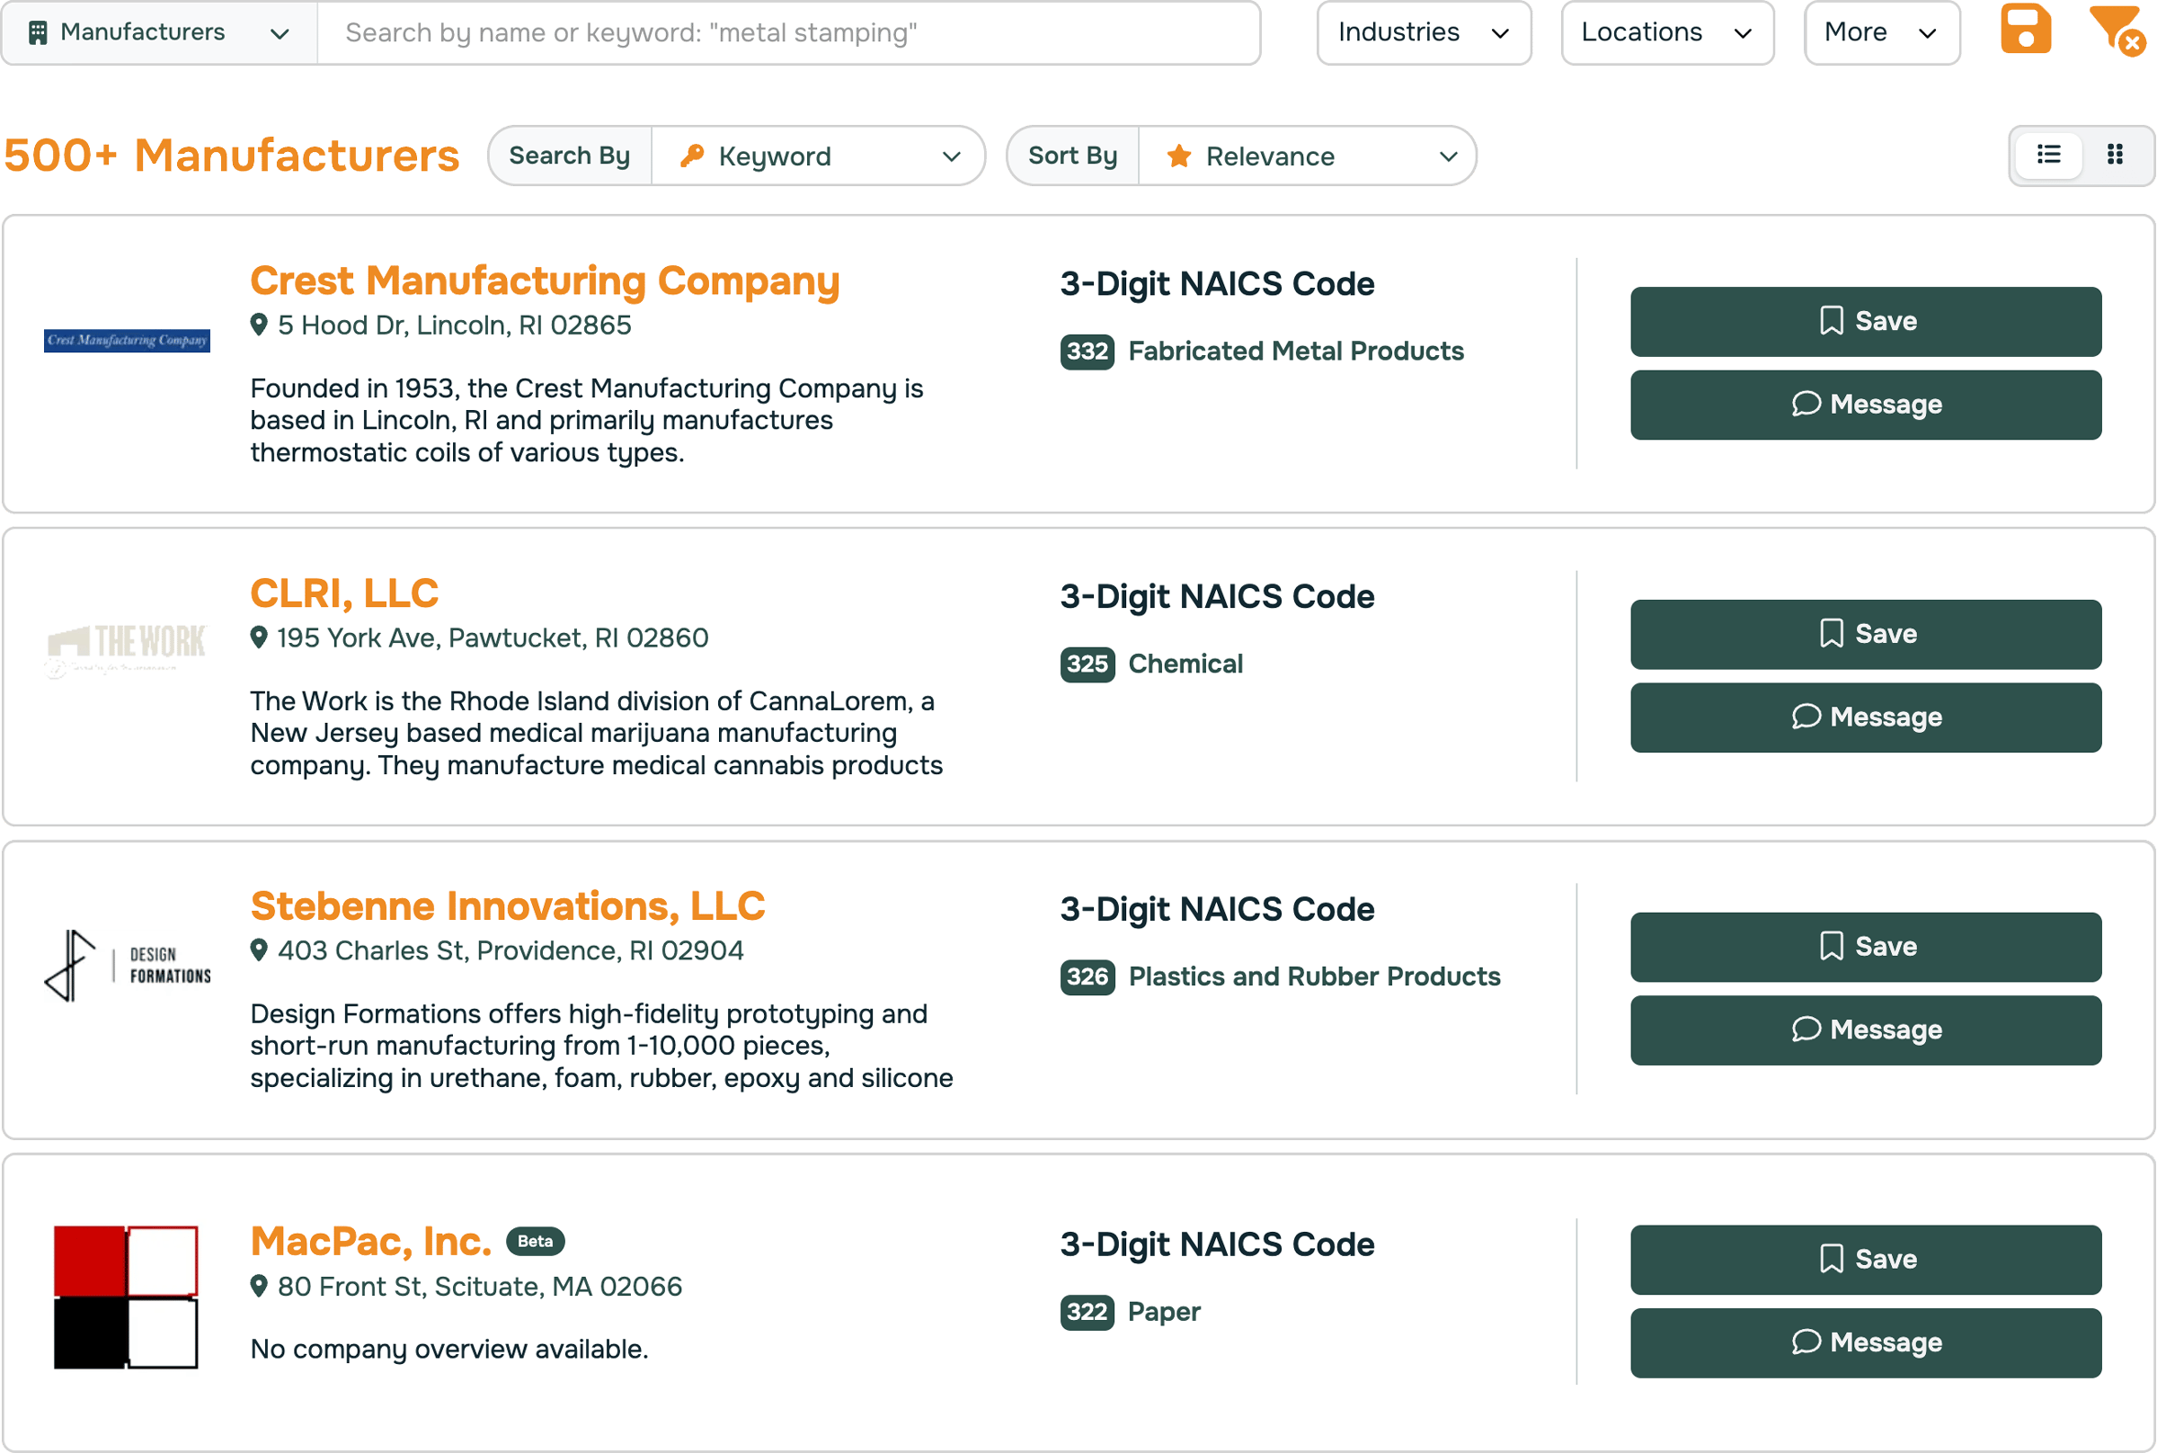Click the Design Formations logo image
2157x1453 pixels.
click(x=127, y=966)
